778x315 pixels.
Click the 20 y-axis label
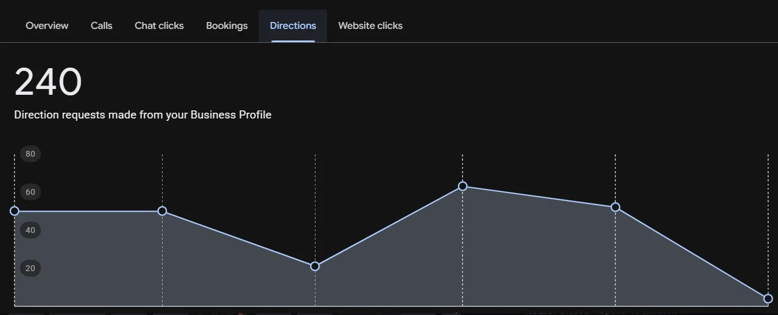pos(30,268)
